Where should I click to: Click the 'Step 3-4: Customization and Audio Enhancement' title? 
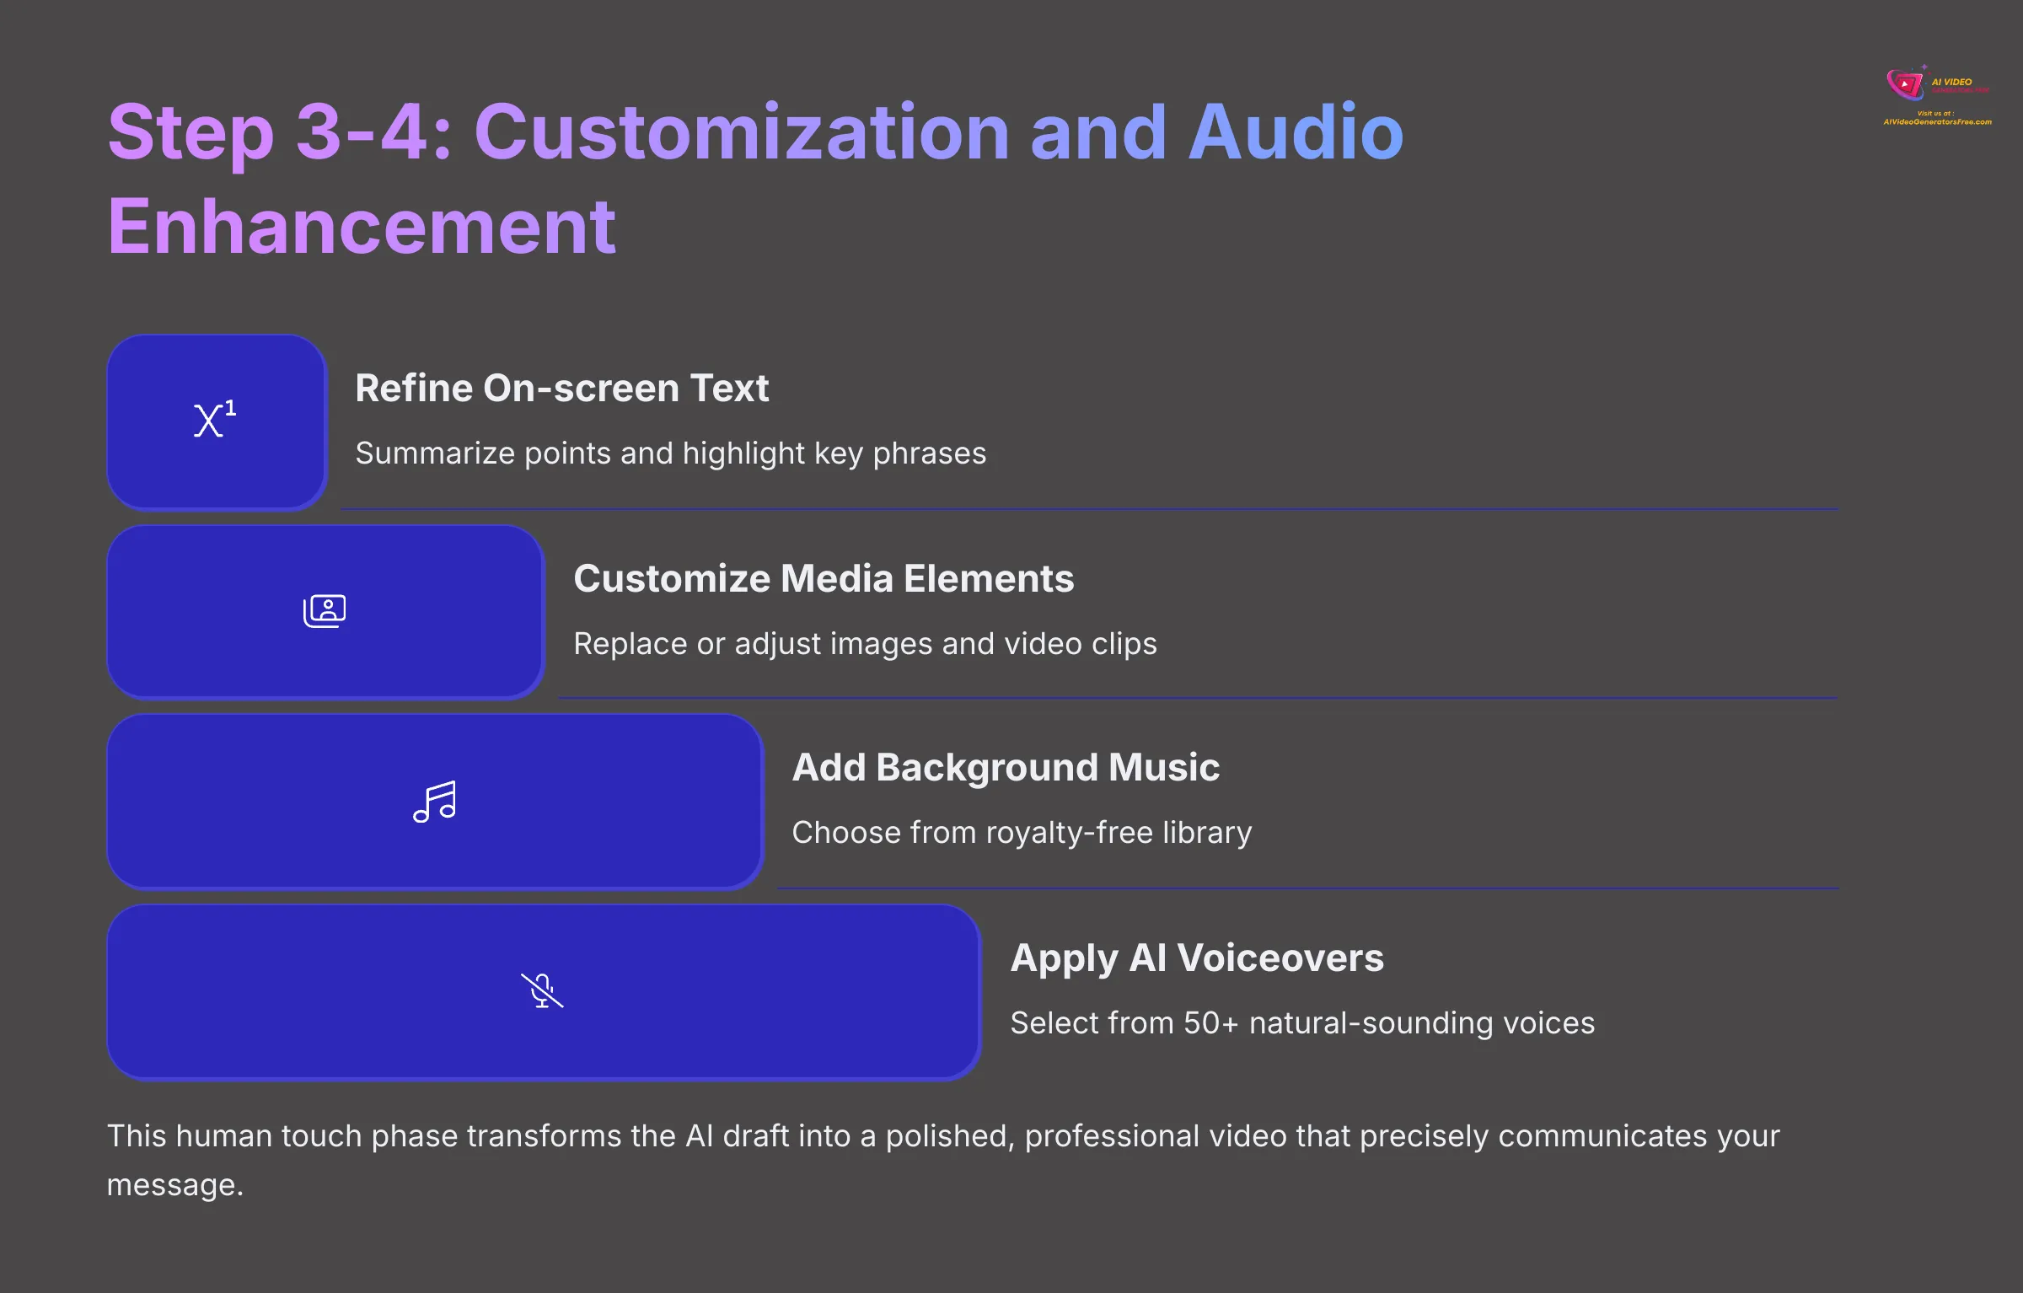tap(755, 178)
